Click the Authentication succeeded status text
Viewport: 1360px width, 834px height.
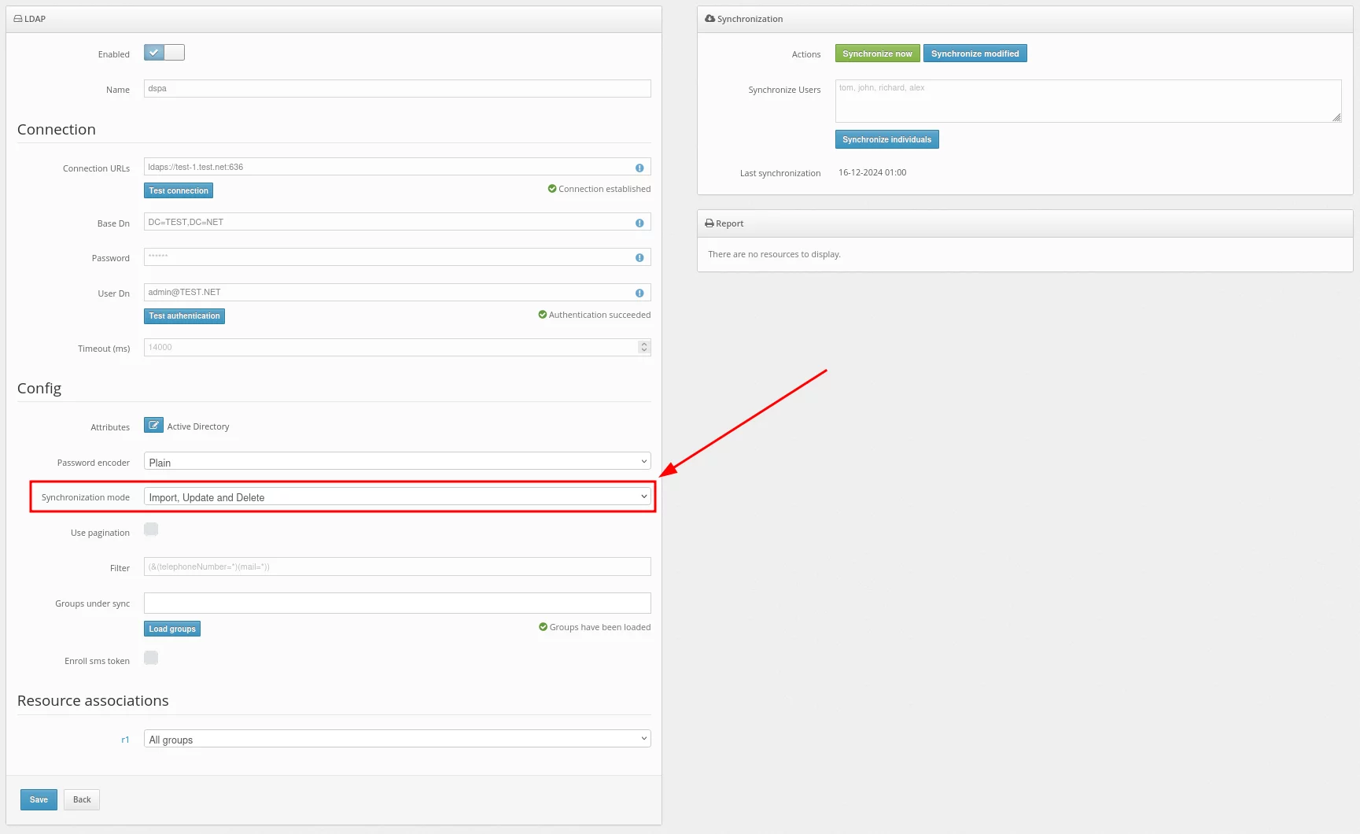point(599,315)
